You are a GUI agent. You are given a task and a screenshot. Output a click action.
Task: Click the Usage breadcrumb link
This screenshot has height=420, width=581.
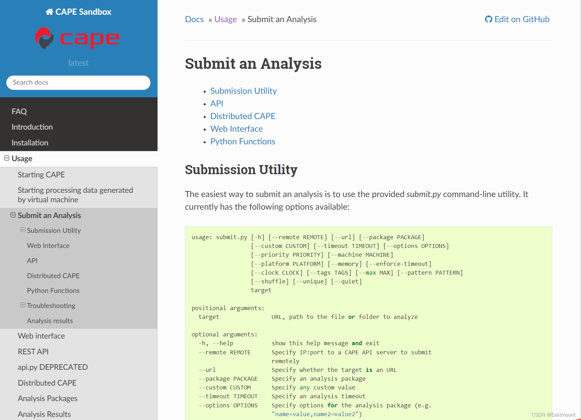point(225,19)
